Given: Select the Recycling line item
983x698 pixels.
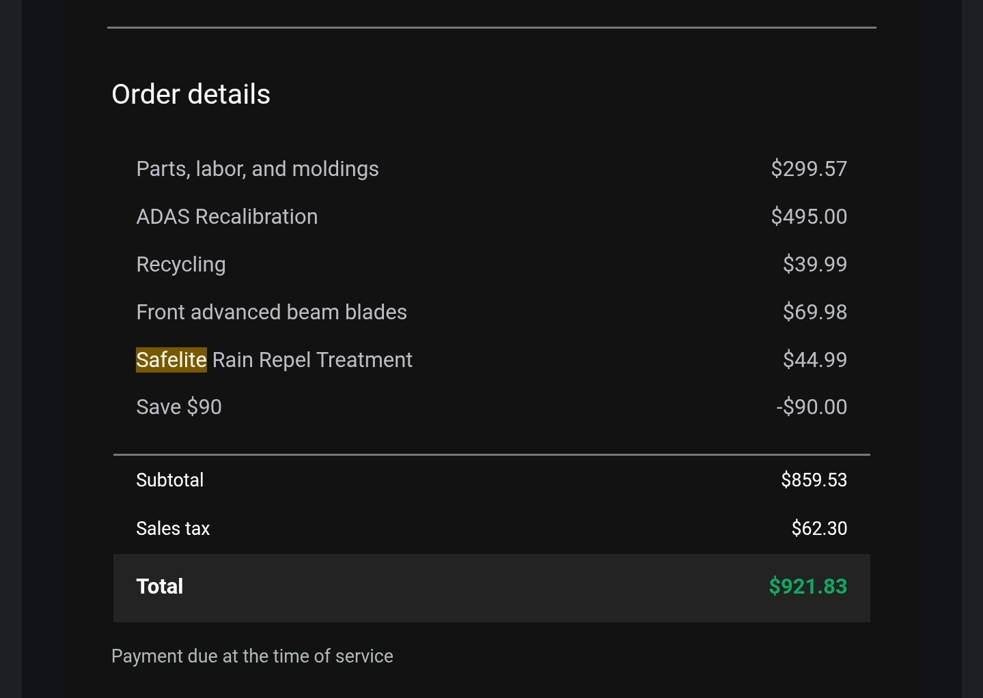Looking at the screenshot, I should tap(181, 264).
